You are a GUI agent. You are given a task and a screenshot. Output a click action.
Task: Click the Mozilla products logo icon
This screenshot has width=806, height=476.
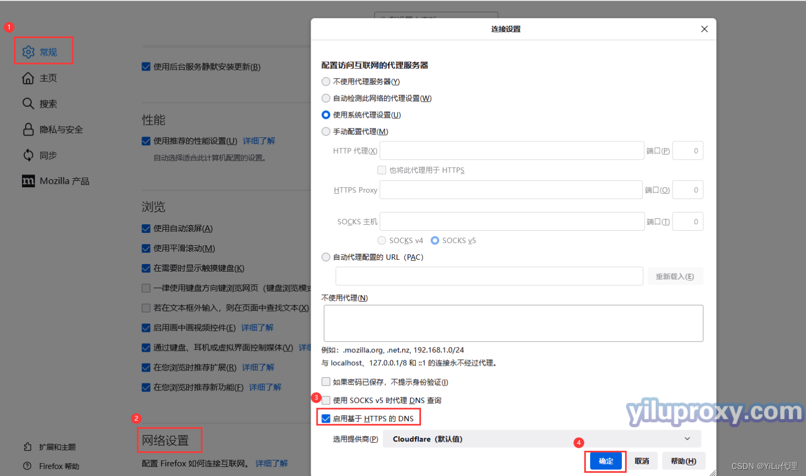pyautogui.click(x=28, y=181)
